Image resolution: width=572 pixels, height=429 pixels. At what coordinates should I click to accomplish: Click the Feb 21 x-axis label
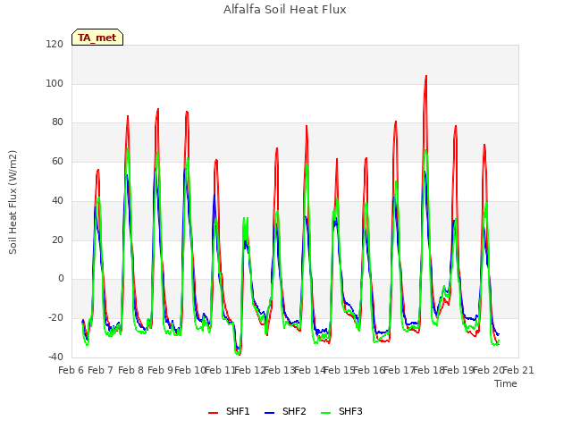coord(518,370)
